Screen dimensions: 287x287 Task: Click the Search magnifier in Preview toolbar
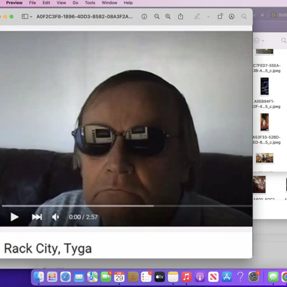pos(244,17)
